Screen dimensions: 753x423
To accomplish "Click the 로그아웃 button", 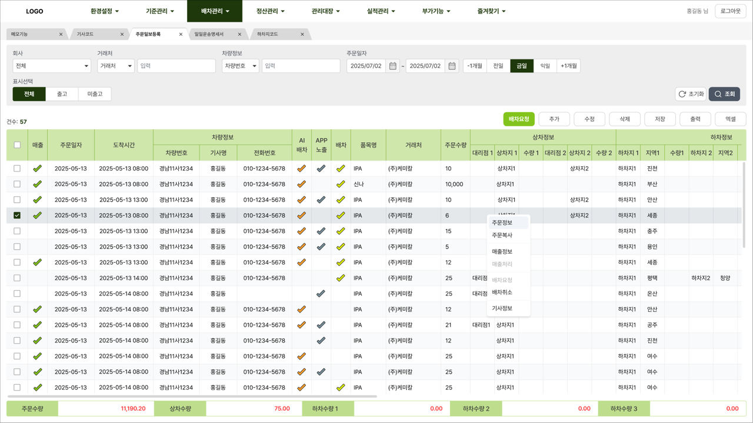I will tap(731, 11).
